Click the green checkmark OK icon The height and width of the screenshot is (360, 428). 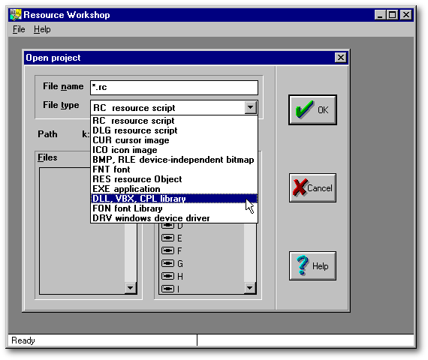click(304, 109)
